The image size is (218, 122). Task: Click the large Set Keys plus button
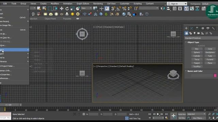tap(173, 116)
